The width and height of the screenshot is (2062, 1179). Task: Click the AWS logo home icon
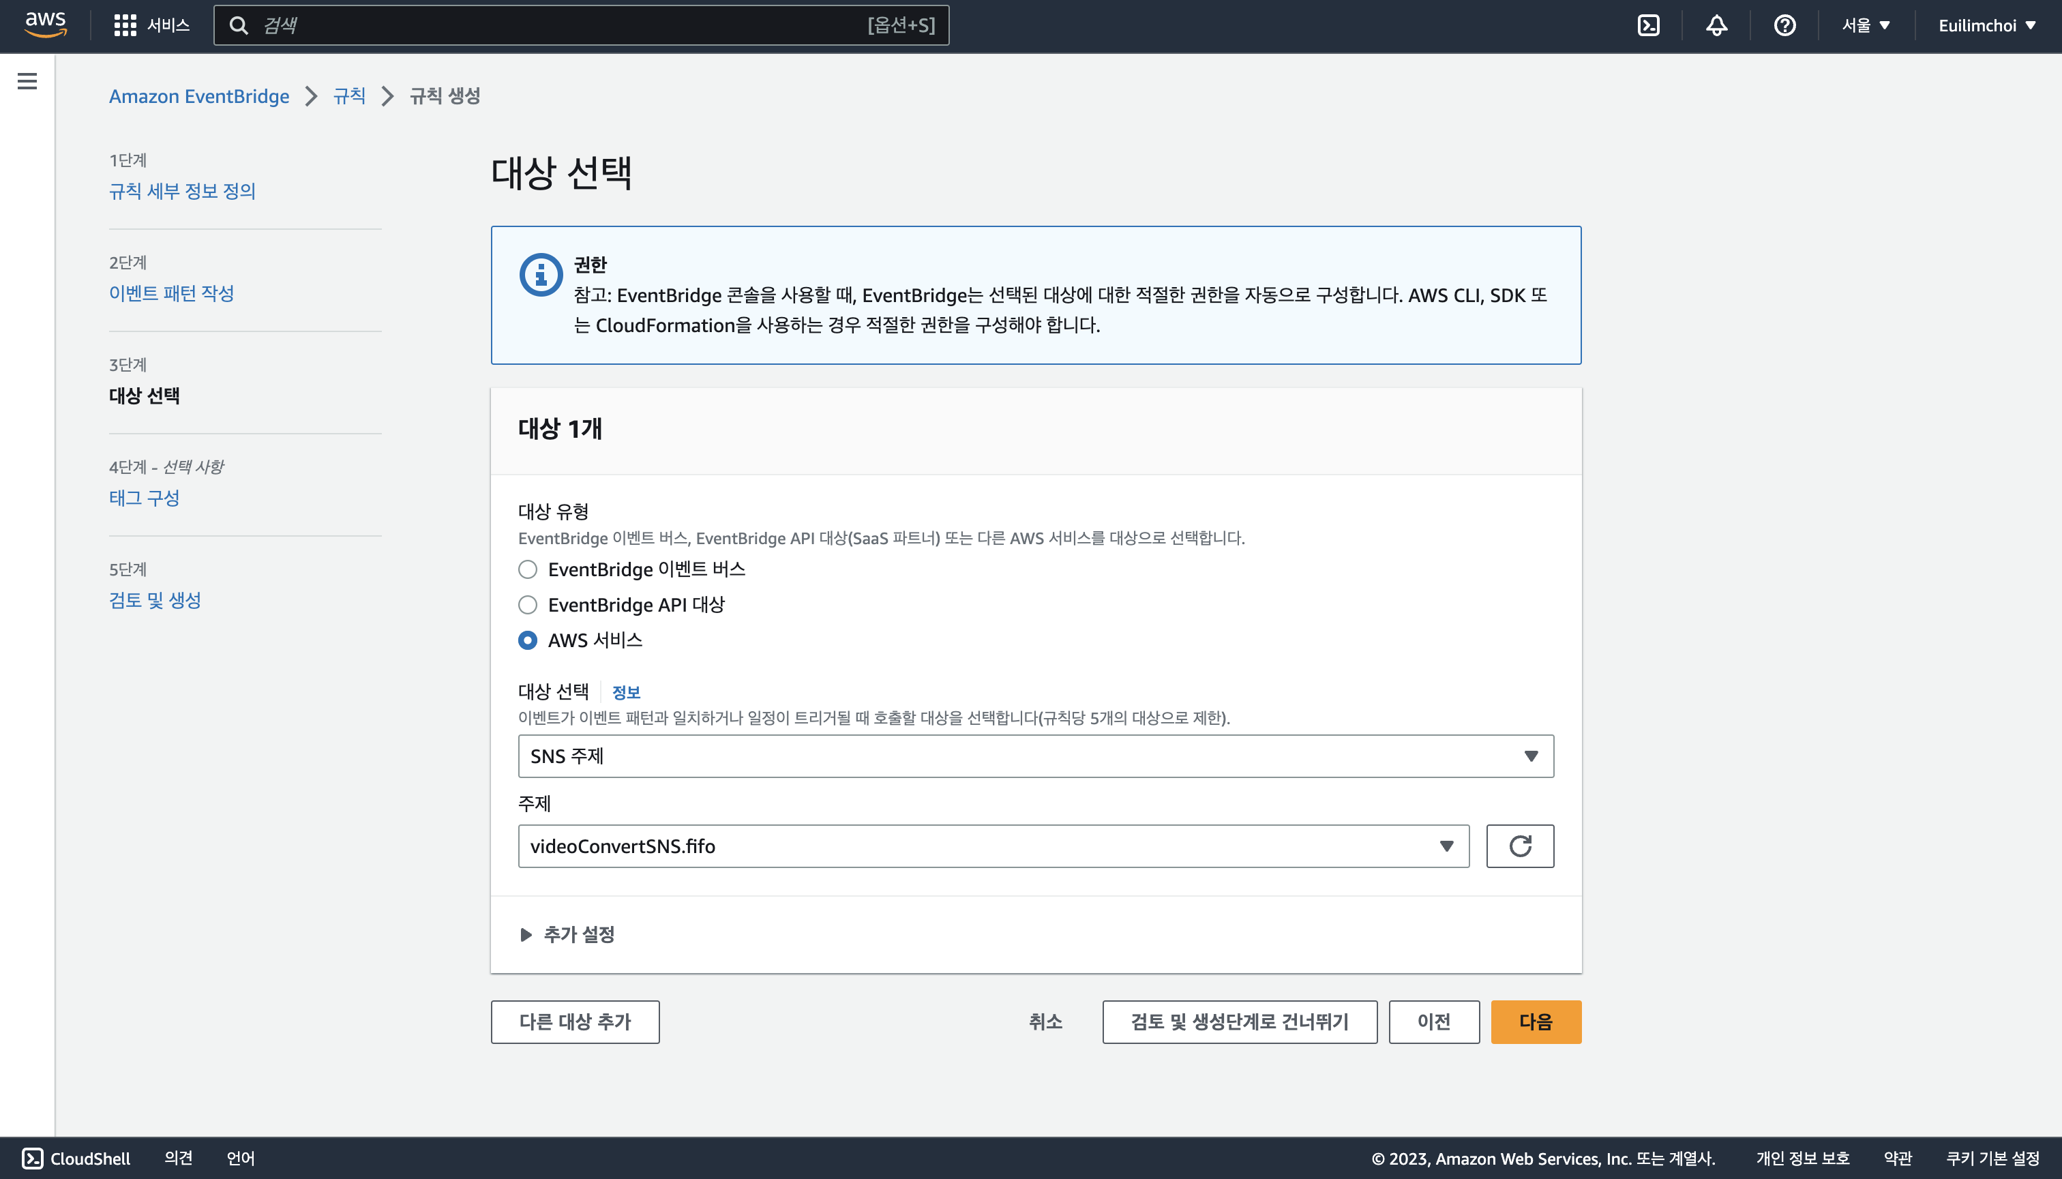point(45,25)
